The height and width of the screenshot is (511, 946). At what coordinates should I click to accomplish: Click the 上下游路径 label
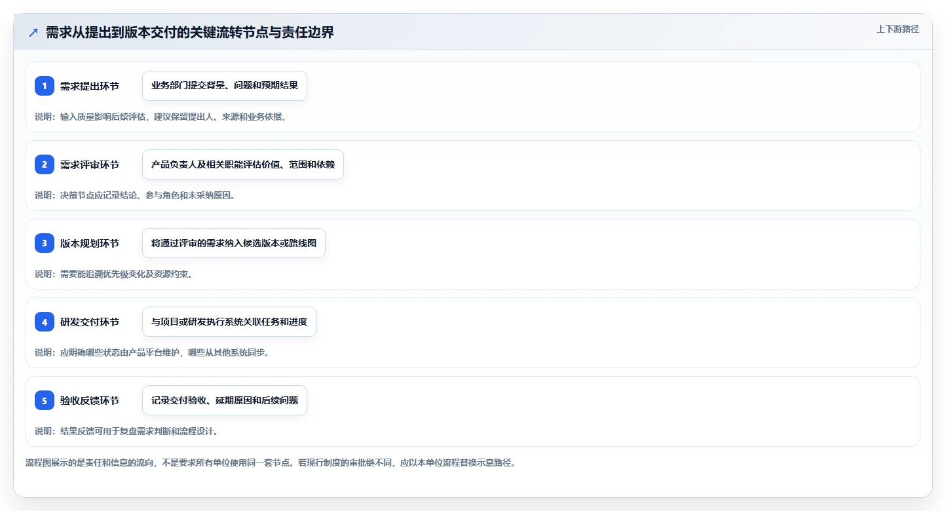click(x=898, y=29)
